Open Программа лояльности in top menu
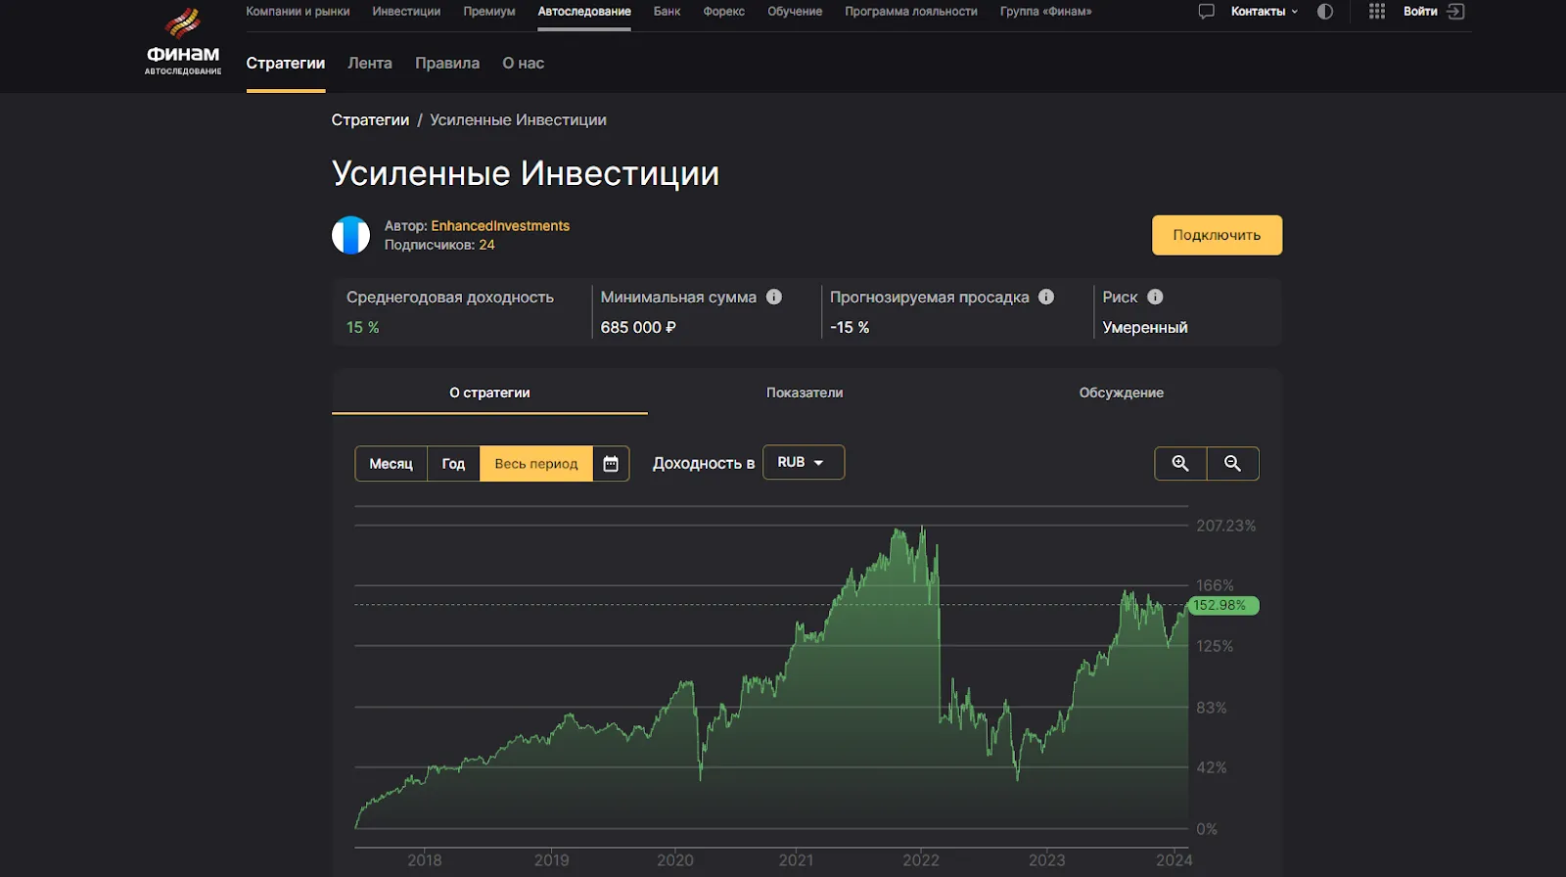Viewport: 1566px width, 877px height. [x=911, y=12]
